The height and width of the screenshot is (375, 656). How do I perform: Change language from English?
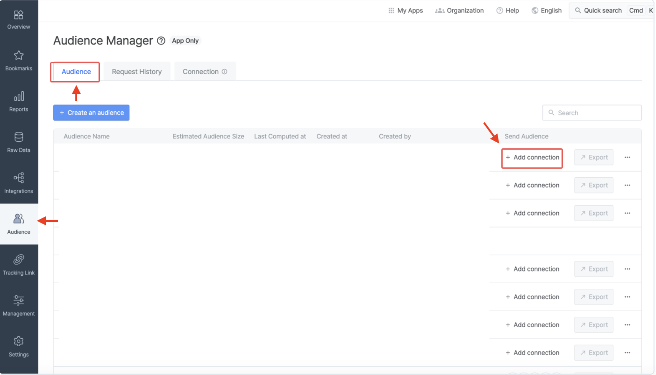click(547, 11)
